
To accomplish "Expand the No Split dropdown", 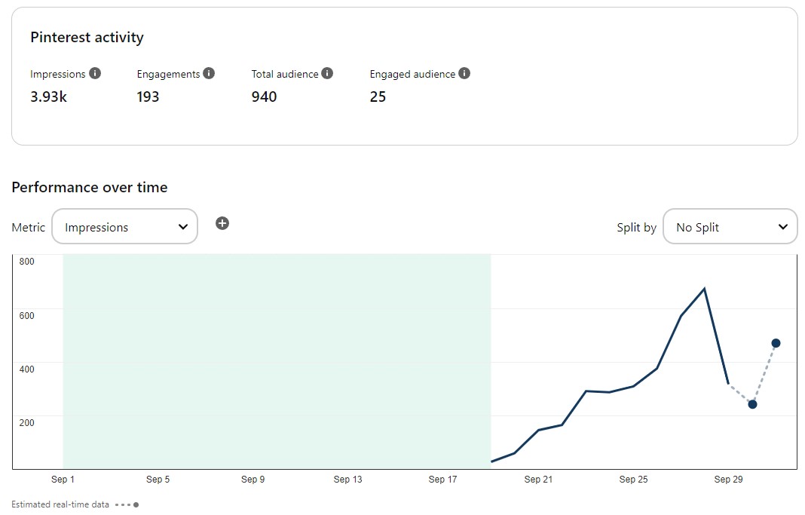I will (730, 226).
